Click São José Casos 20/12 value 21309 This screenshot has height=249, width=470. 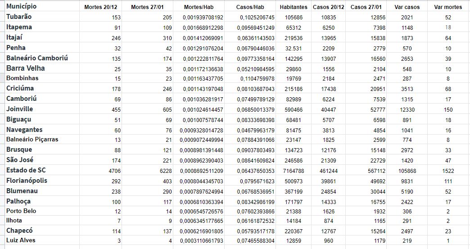point(329,161)
